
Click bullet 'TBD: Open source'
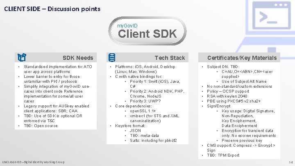[x=41, y=125]
